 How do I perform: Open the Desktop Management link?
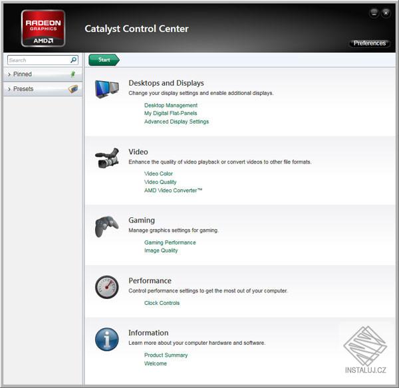[171, 105]
